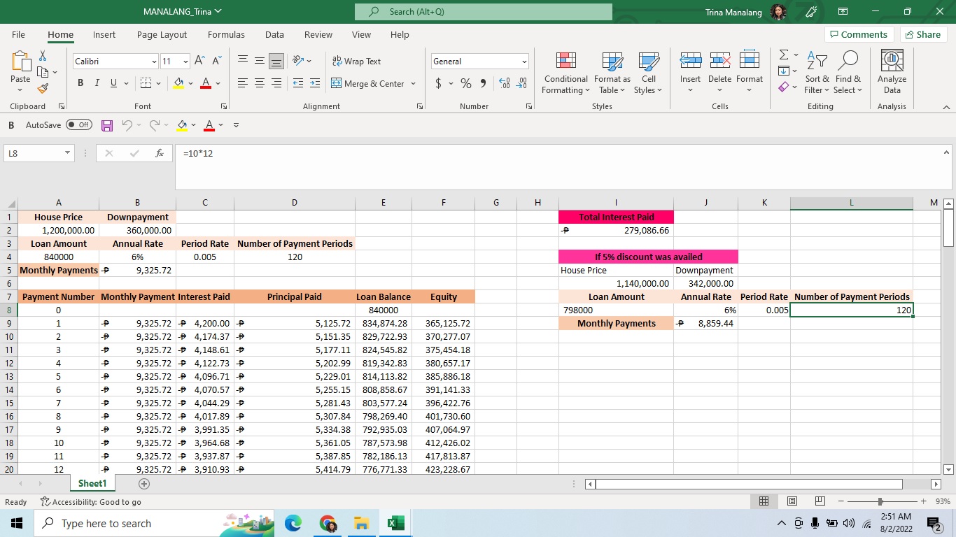
Task: Switch to Page Break Preview view
Action: pos(820,501)
